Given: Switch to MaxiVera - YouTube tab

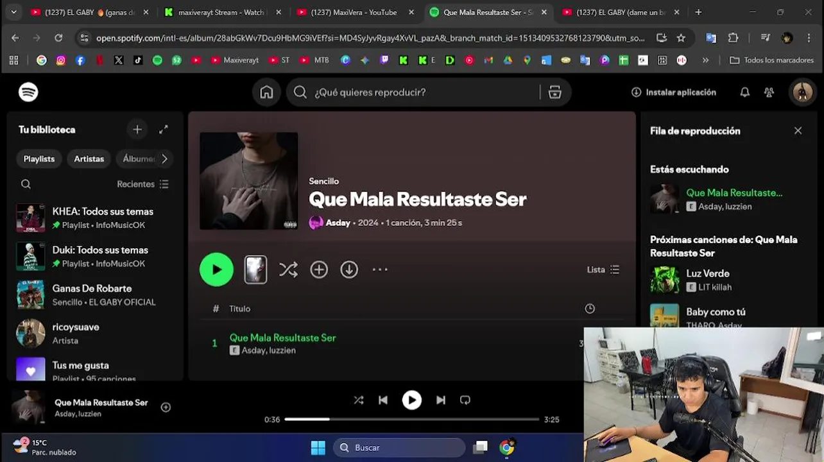Looking at the screenshot, I should tap(355, 12).
